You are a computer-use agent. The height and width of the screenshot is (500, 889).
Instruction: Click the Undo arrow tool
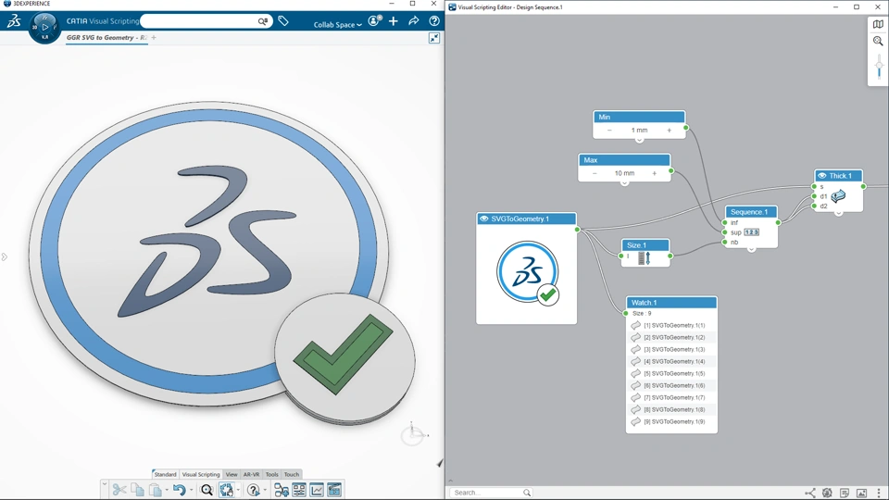click(179, 490)
